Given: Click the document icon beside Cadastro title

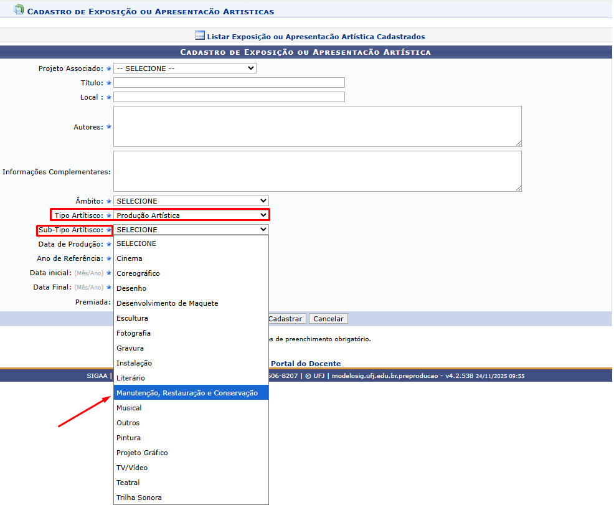Looking at the screenshot, I should [x=19, y=9].
